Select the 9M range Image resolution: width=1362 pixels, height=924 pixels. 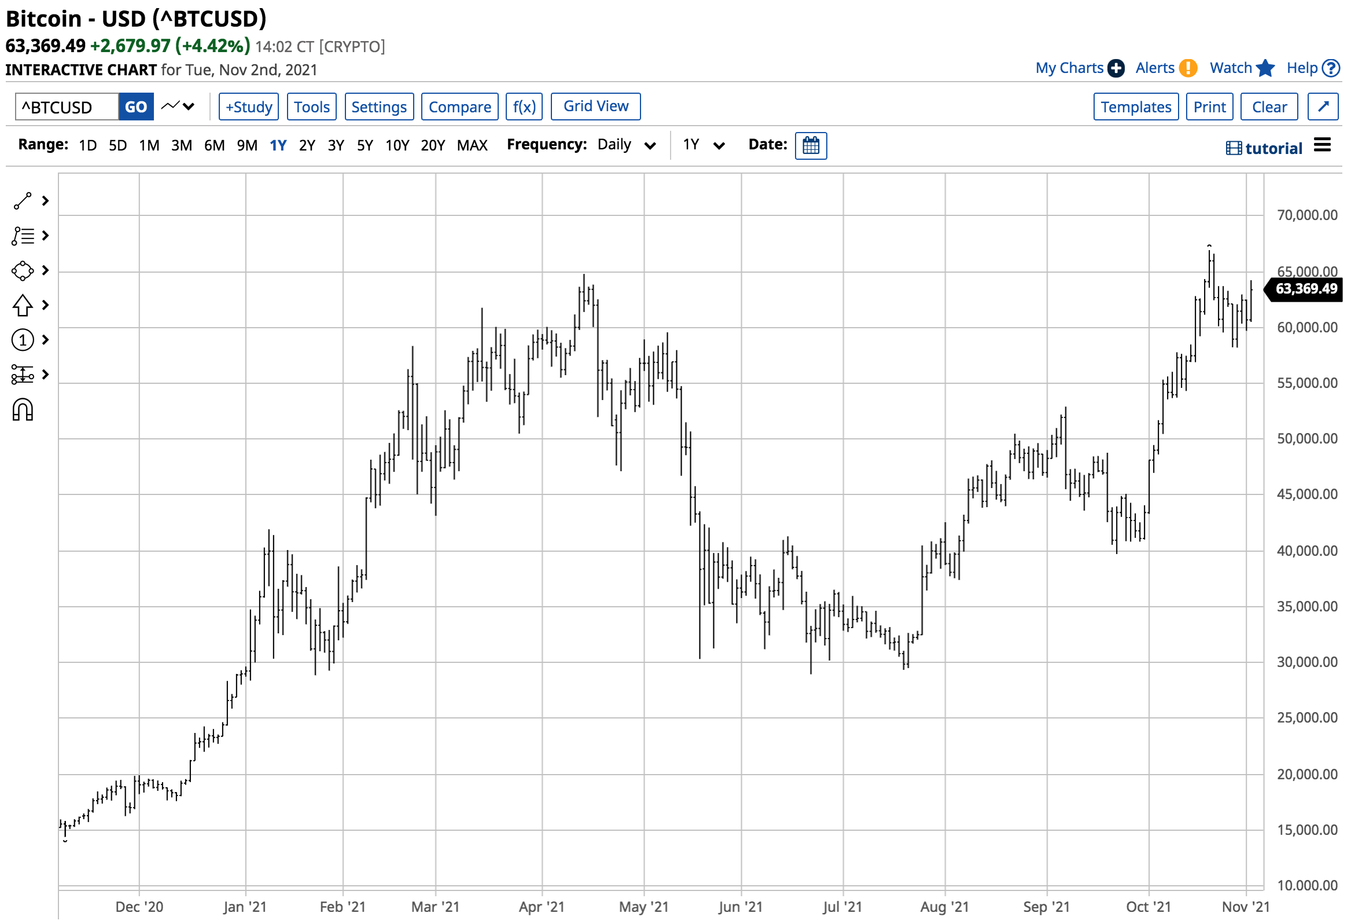247,145
